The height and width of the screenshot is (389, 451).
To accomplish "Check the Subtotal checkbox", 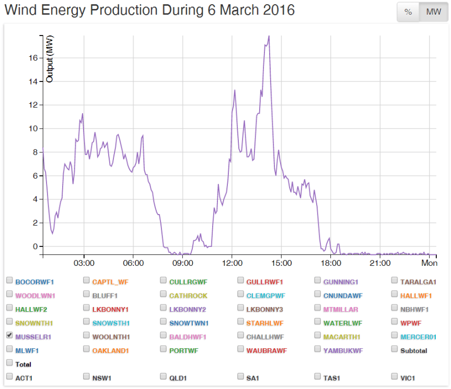I will [395, 349].
